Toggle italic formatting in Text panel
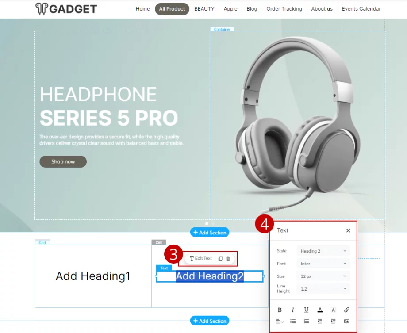This screenshot has height=333, width=407. pyautogui.click(x=293, y=310)
